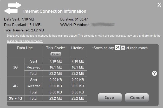Click the Data Use table header

click(x=25, y=48)
